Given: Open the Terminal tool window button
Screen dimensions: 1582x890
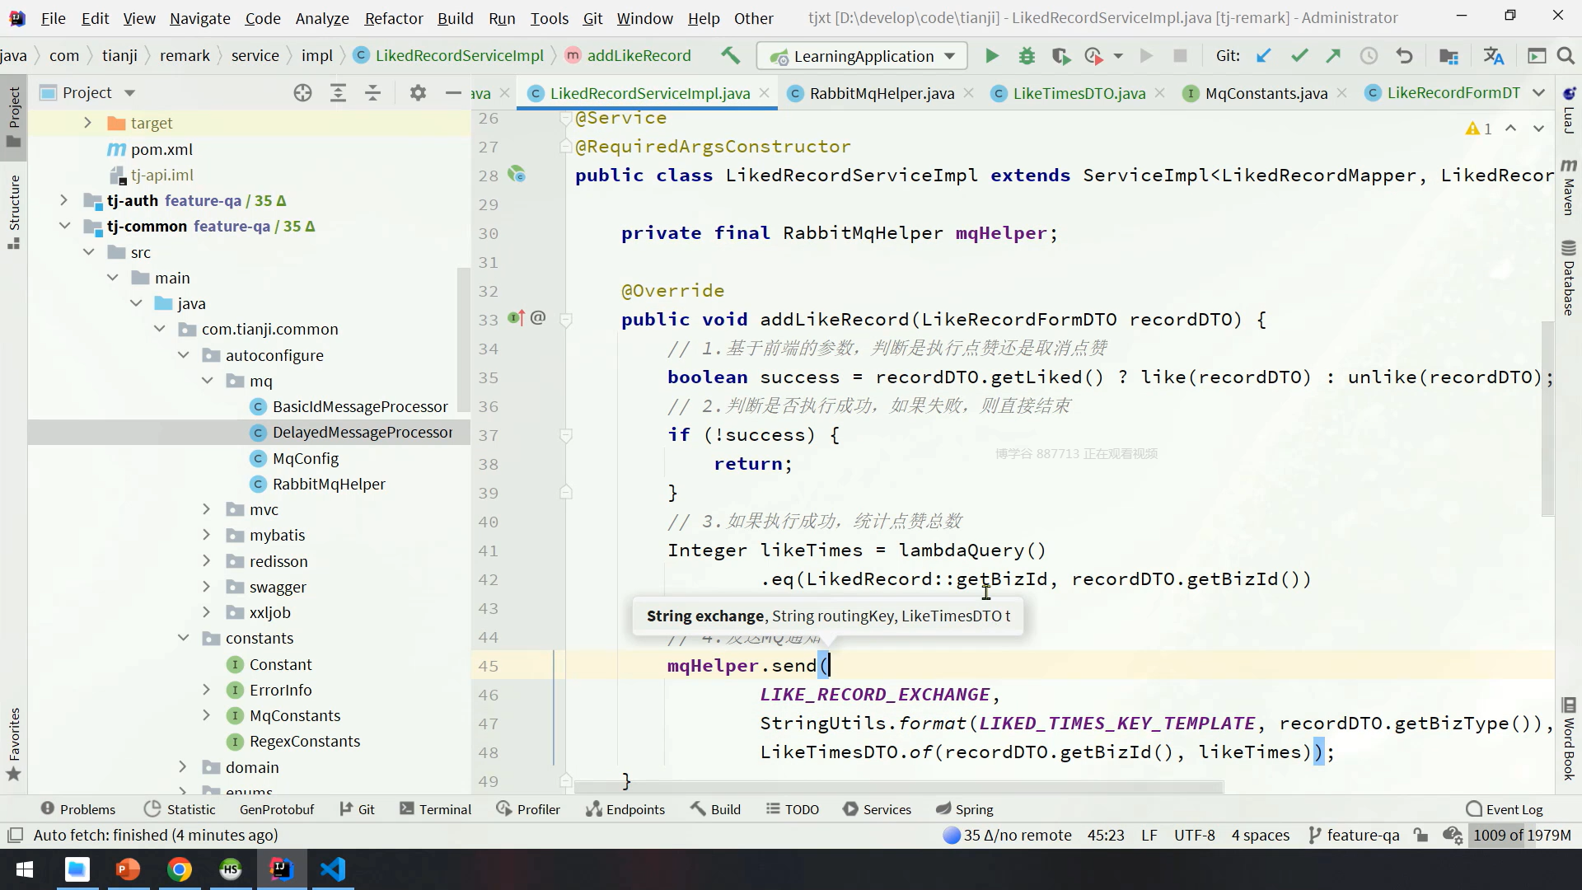Looking at the screenshot, I should coord(435,809).
